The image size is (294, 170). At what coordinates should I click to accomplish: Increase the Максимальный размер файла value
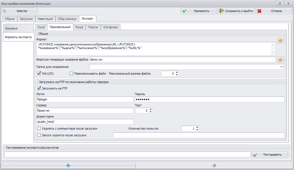pos(177,72)
